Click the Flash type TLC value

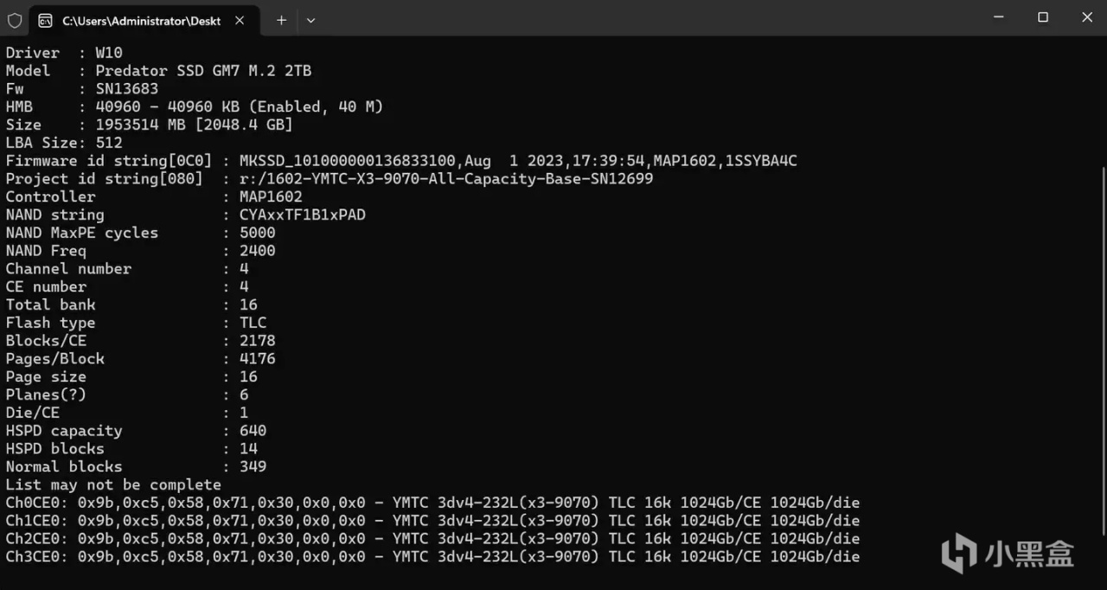pos(253,323)
